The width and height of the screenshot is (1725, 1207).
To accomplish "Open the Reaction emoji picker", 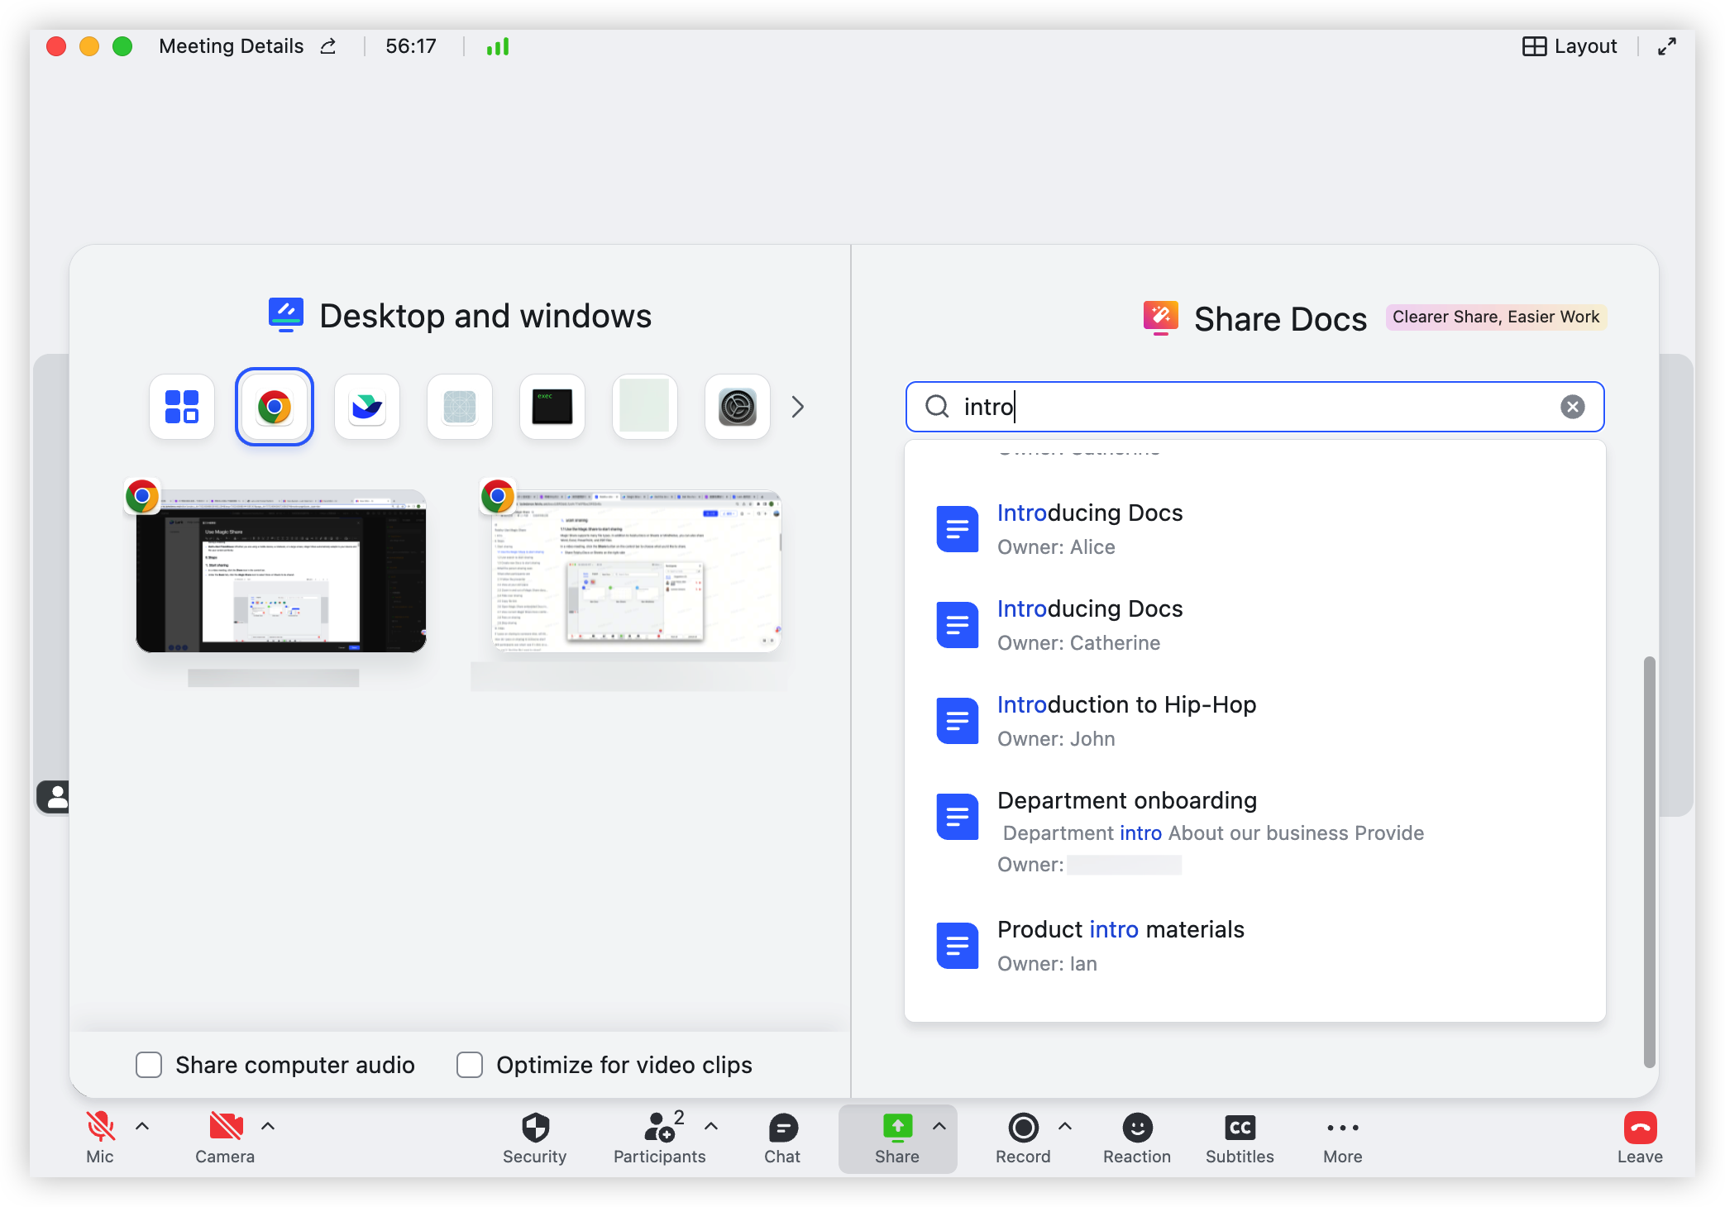I will pyautogui.click(x=1137, y=1138).
